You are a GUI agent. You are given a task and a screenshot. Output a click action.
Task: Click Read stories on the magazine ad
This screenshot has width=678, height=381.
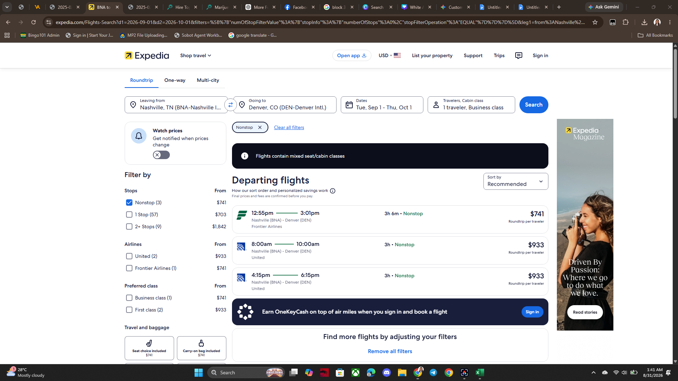(585, 312)
